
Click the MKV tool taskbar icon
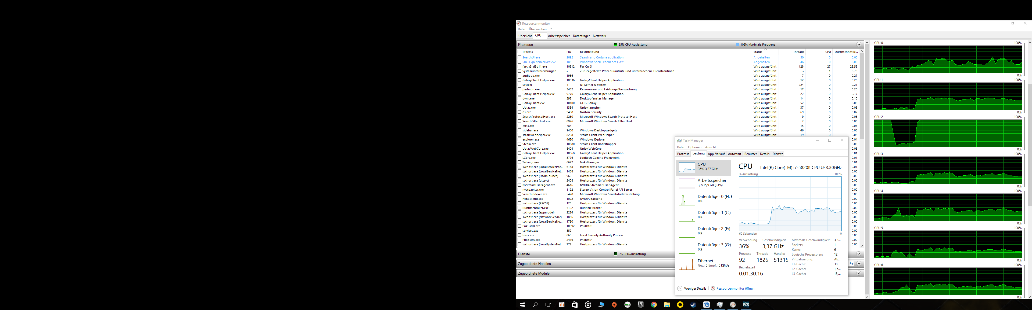coord(627,305)
